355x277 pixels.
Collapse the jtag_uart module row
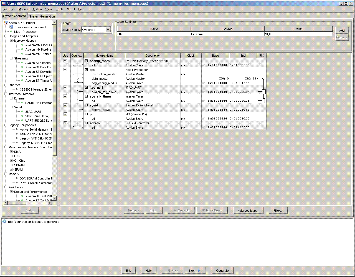[86, 88]
